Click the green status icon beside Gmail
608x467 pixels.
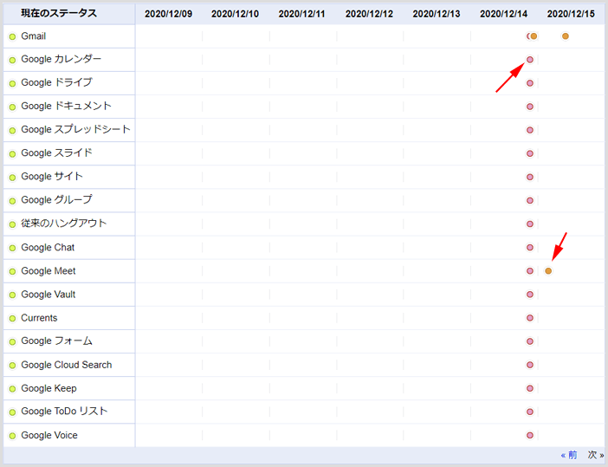click(x=12, y=37)
